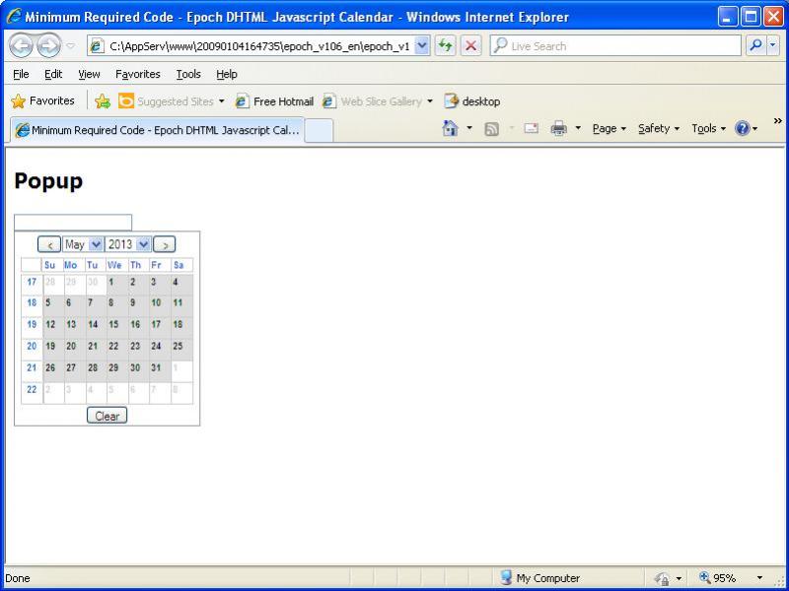Click the Clear calendar button

108,416
